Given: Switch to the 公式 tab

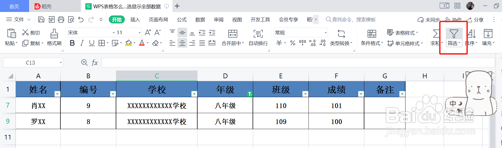Looking at the screenshot, I should click(182, 20).
